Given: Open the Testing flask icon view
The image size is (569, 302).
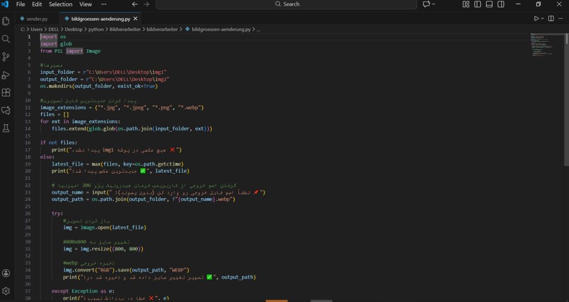Looking at the screenshot, I should (6, 128).
